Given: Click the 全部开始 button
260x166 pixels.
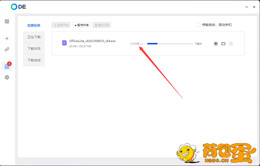Looking at the screenshot, I should coord(61,25).
